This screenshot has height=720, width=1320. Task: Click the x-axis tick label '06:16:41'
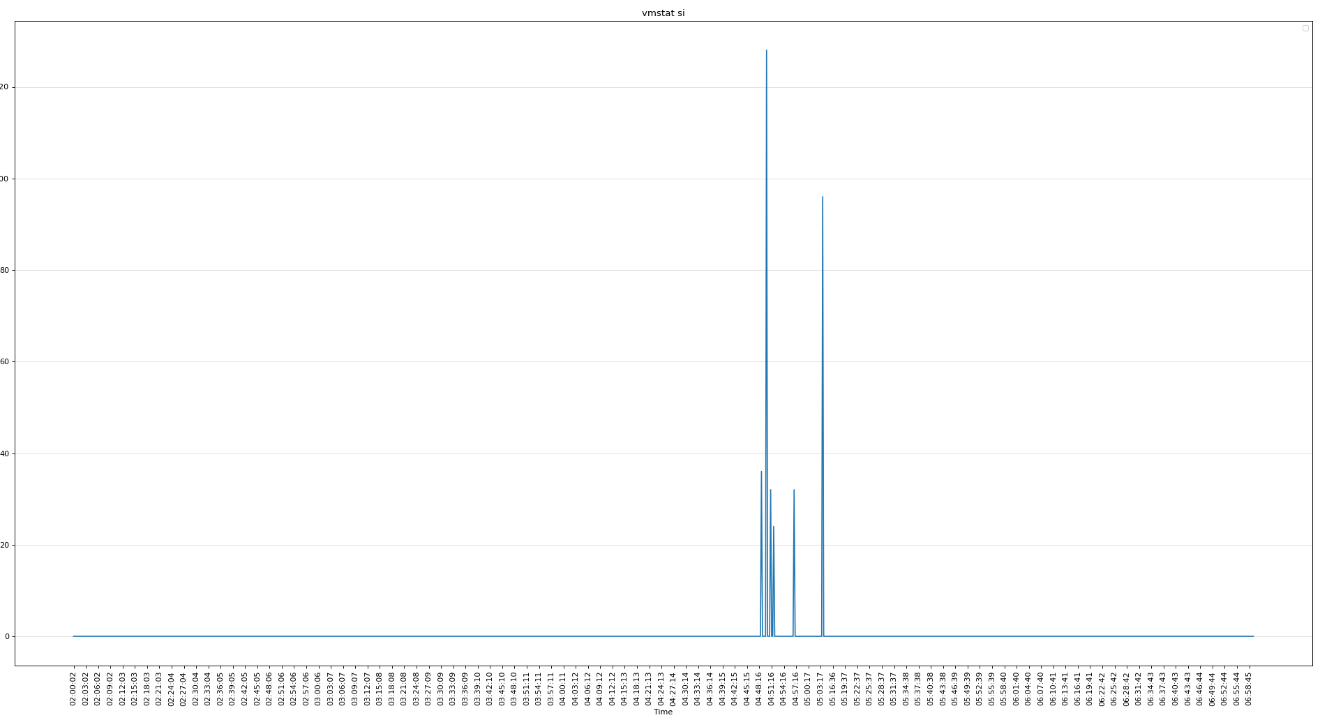coord(1077,689)
